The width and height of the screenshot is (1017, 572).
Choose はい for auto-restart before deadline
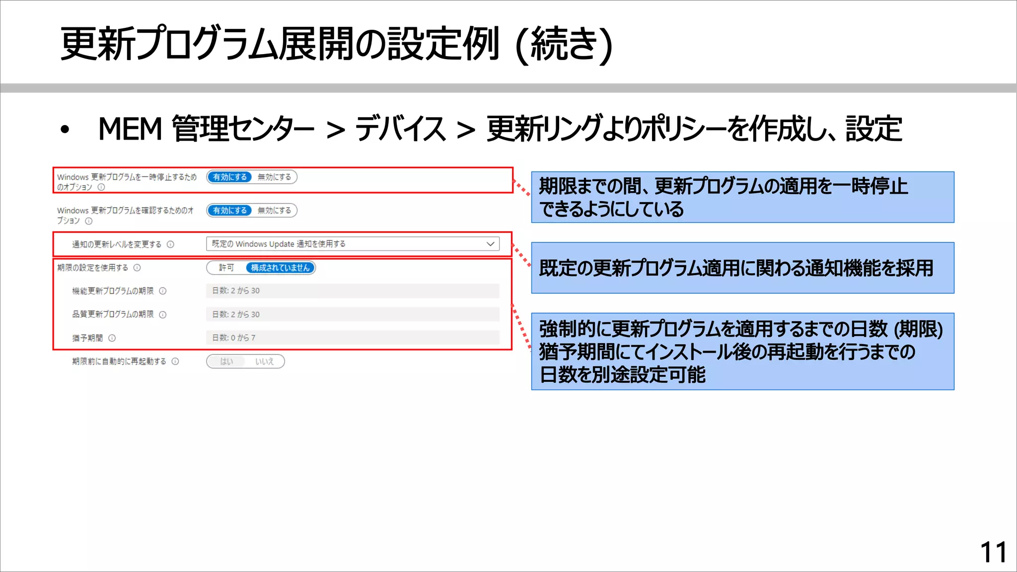click(226, 361)
